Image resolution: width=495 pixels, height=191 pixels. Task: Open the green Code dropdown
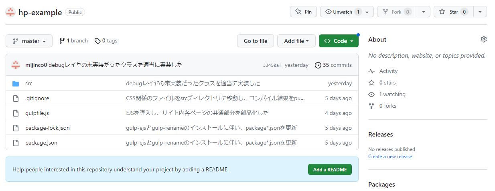(x=339, y=41)
